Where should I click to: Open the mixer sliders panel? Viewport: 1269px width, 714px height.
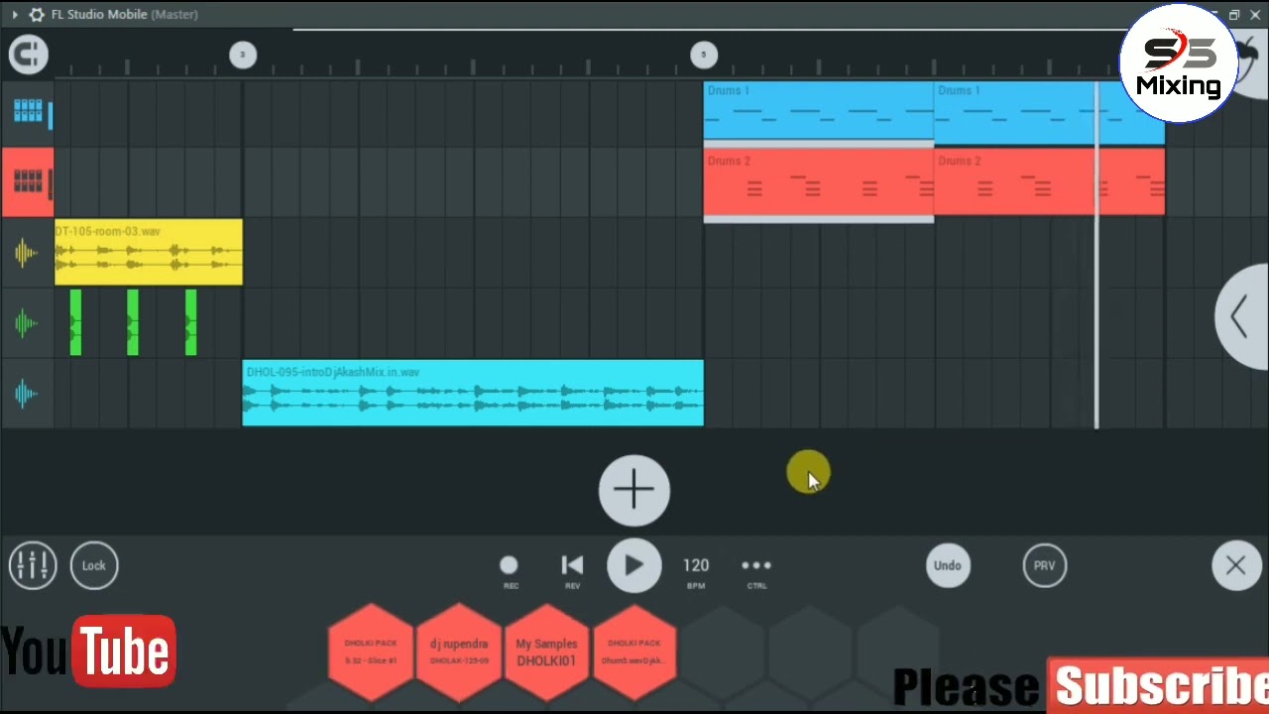(33, 565)
